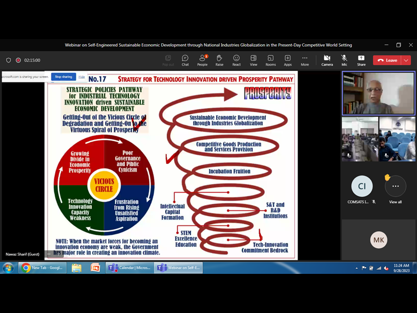Open the Calendar Microsoft Teams taskbar window
Screen dimensions: 417x313
130,268
